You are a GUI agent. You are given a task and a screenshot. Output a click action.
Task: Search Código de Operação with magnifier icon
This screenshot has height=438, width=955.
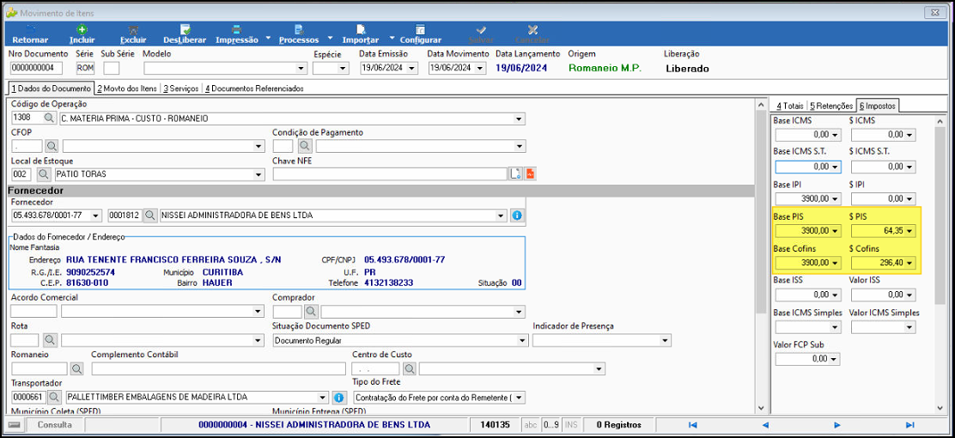[49, 119]
